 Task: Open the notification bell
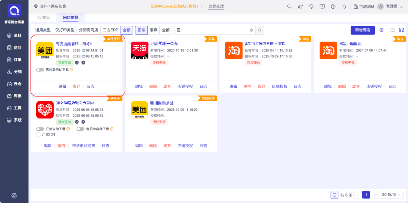click(x=344, y=6)
